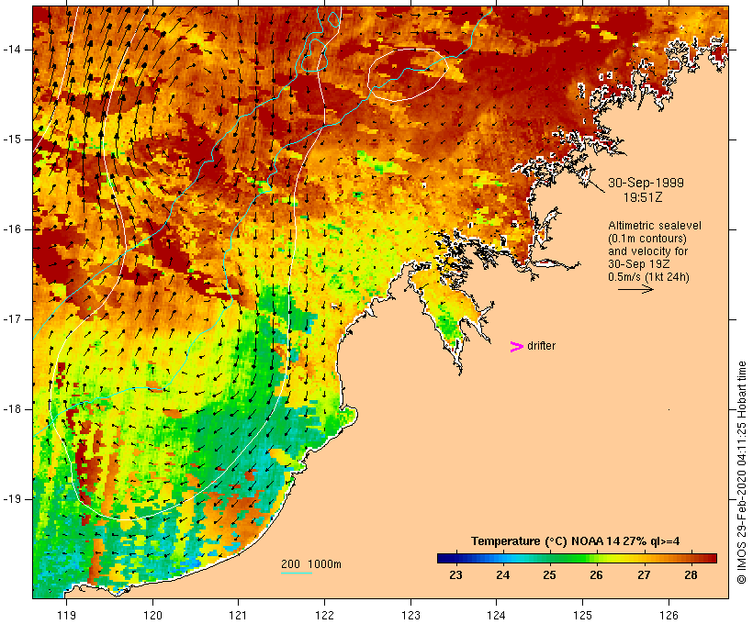
Task: Click longitude axis label '119'
Action: 67,615
